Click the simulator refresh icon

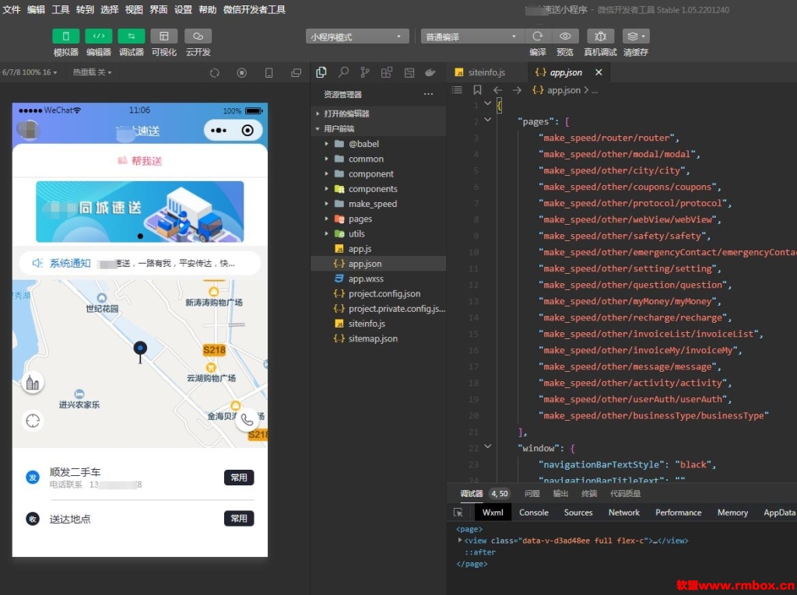[x=215, y=72]
